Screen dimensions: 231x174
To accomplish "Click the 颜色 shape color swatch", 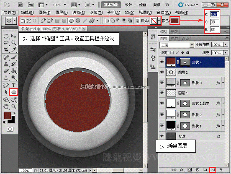I will point(175,21).
